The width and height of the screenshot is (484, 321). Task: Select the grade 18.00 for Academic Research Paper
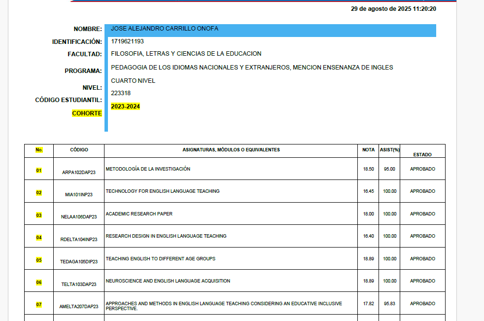pos(368,214)
